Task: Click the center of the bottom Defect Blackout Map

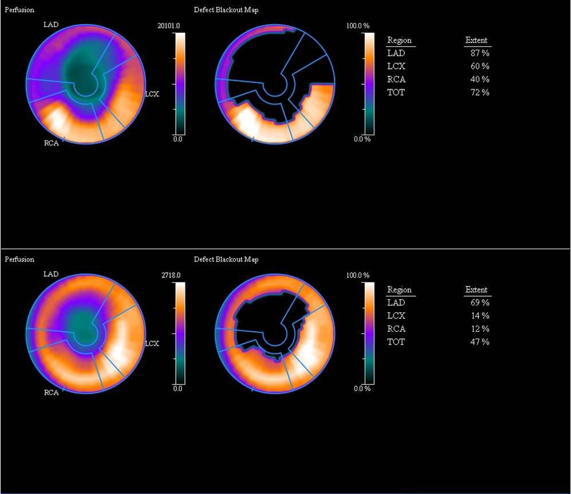Action: (274, 334)
